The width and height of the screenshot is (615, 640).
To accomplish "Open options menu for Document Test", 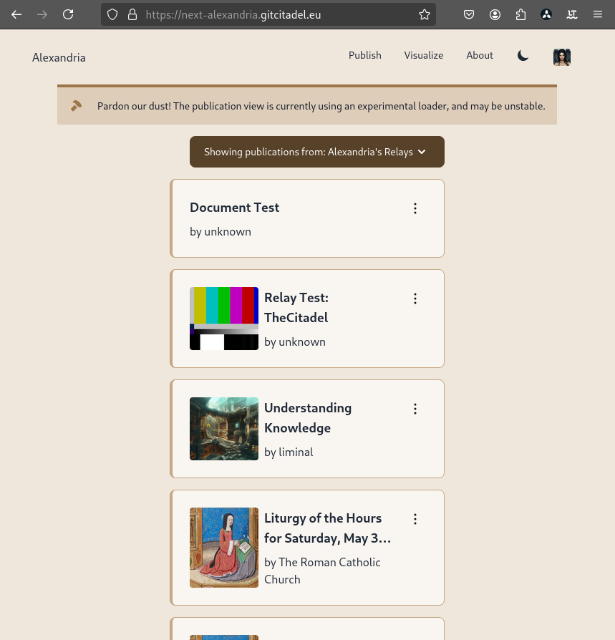I will coord(415,208).
